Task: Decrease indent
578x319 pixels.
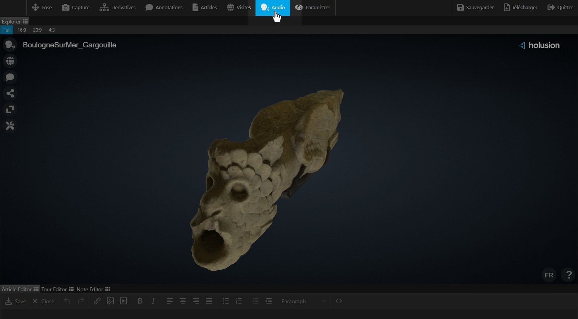Action: 255,301
